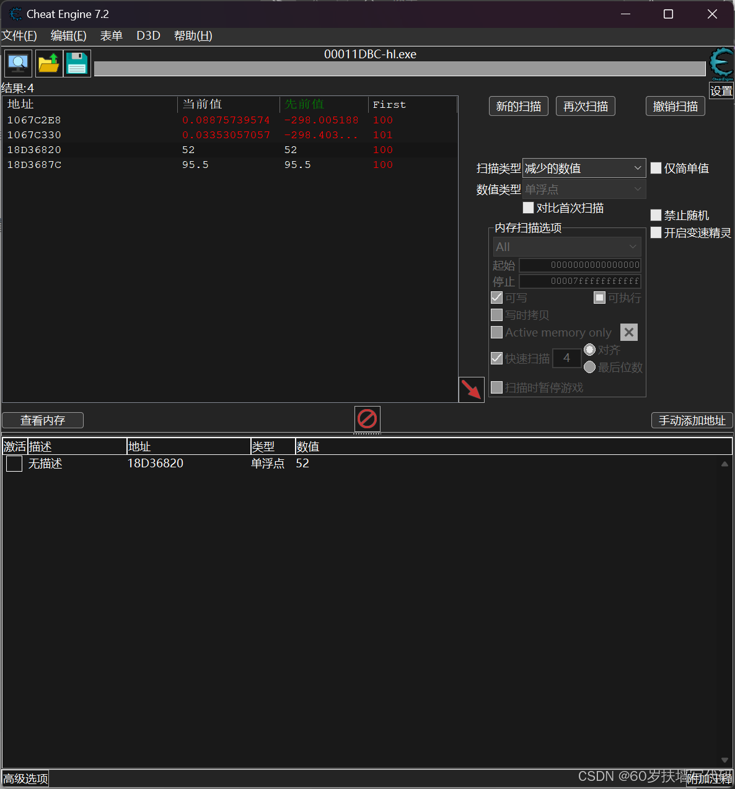Select result row 1067C330
The height and width of the screenshot is (789, 735).
pos(230,135)
